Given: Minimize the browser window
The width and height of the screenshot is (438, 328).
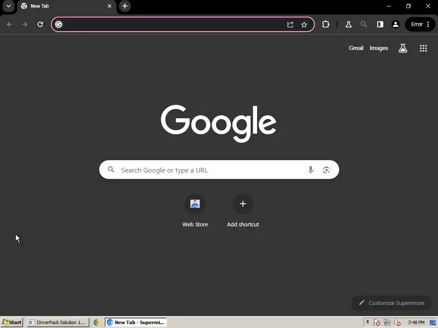Looking at the screenshot, I should point(388,6).
